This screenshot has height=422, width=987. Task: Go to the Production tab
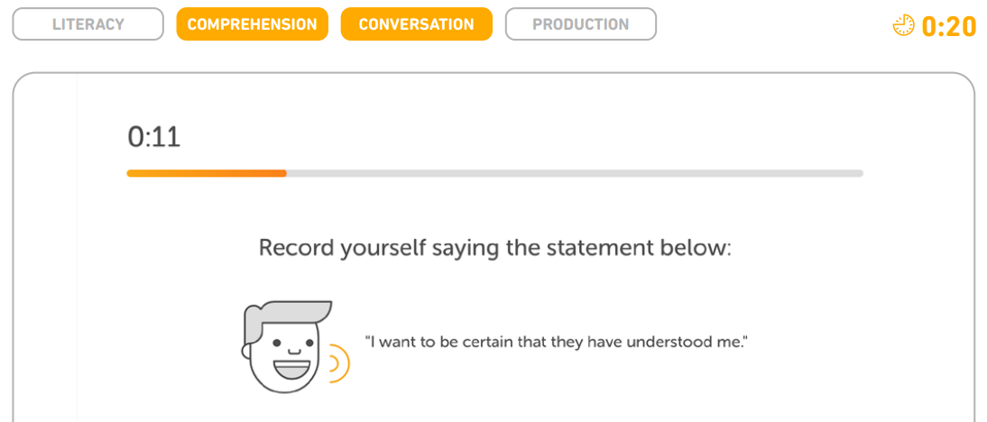click(x=580, y=24)
